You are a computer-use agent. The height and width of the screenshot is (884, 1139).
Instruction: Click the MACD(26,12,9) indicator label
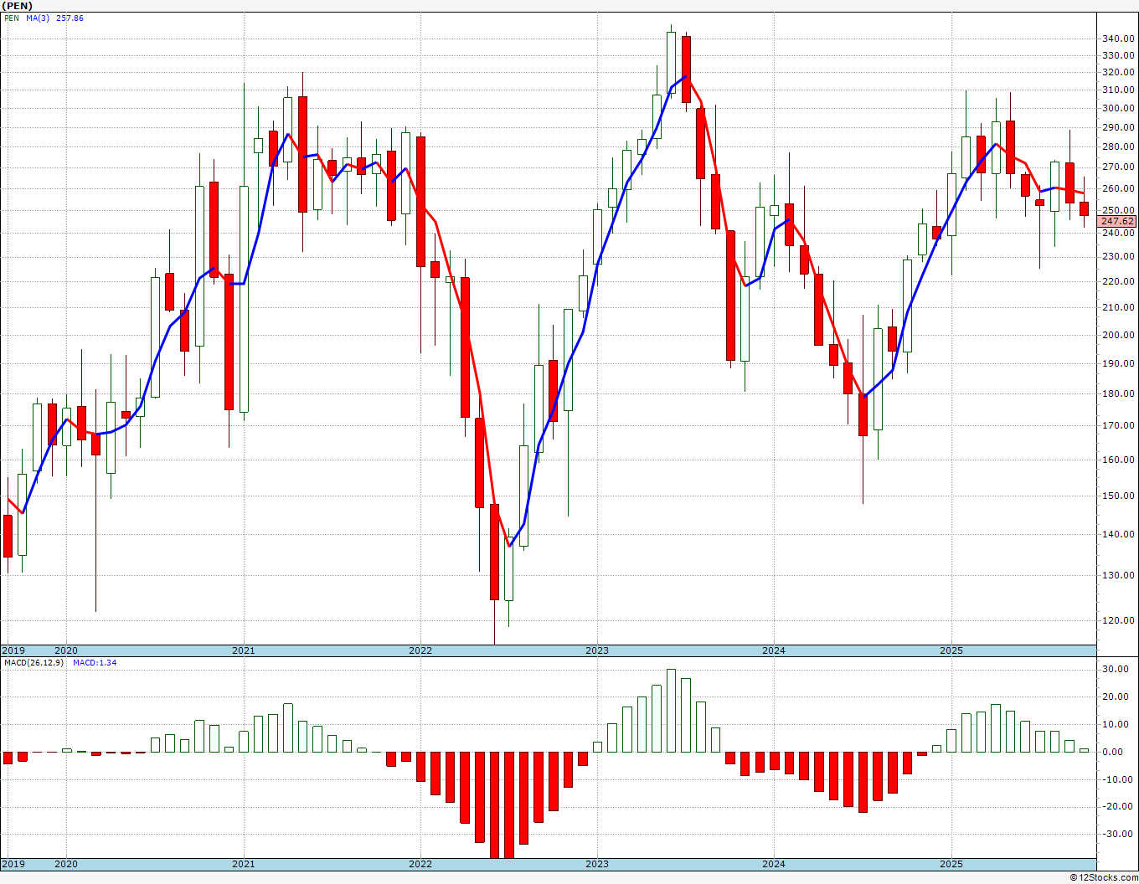pyautogui.click(x=33, y=663)
